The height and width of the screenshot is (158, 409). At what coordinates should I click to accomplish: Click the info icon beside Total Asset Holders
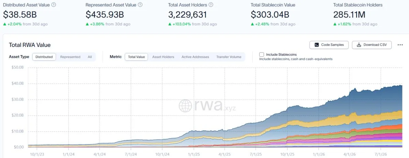211,5
